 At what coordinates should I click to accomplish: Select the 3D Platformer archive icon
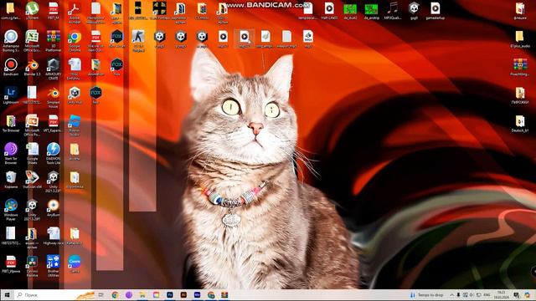tap(54, 41)
